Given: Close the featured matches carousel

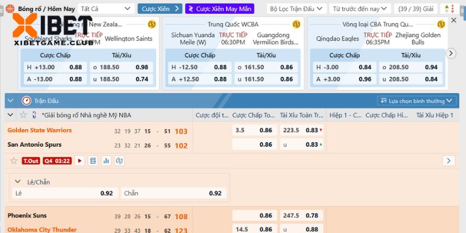Looking at the screenshot, I should (454, 20).
